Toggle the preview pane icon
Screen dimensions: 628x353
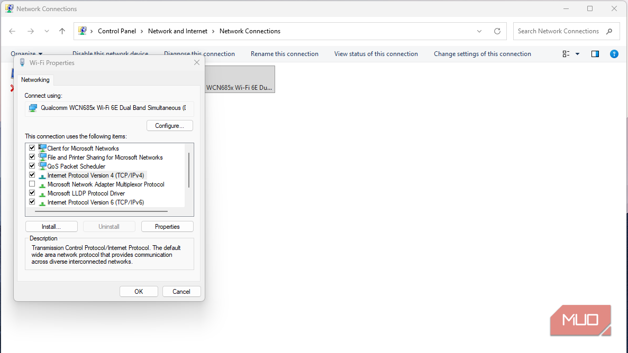click(595, 53)
